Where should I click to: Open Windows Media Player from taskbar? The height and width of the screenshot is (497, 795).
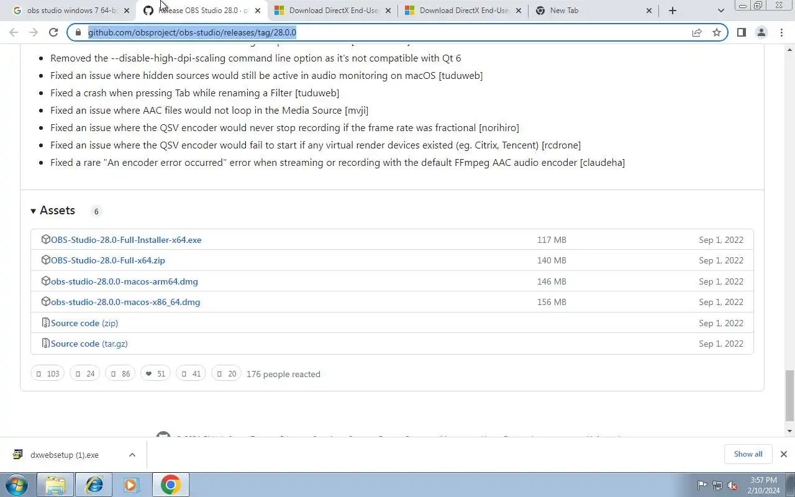pyautogui.click(x=131, y=485)
